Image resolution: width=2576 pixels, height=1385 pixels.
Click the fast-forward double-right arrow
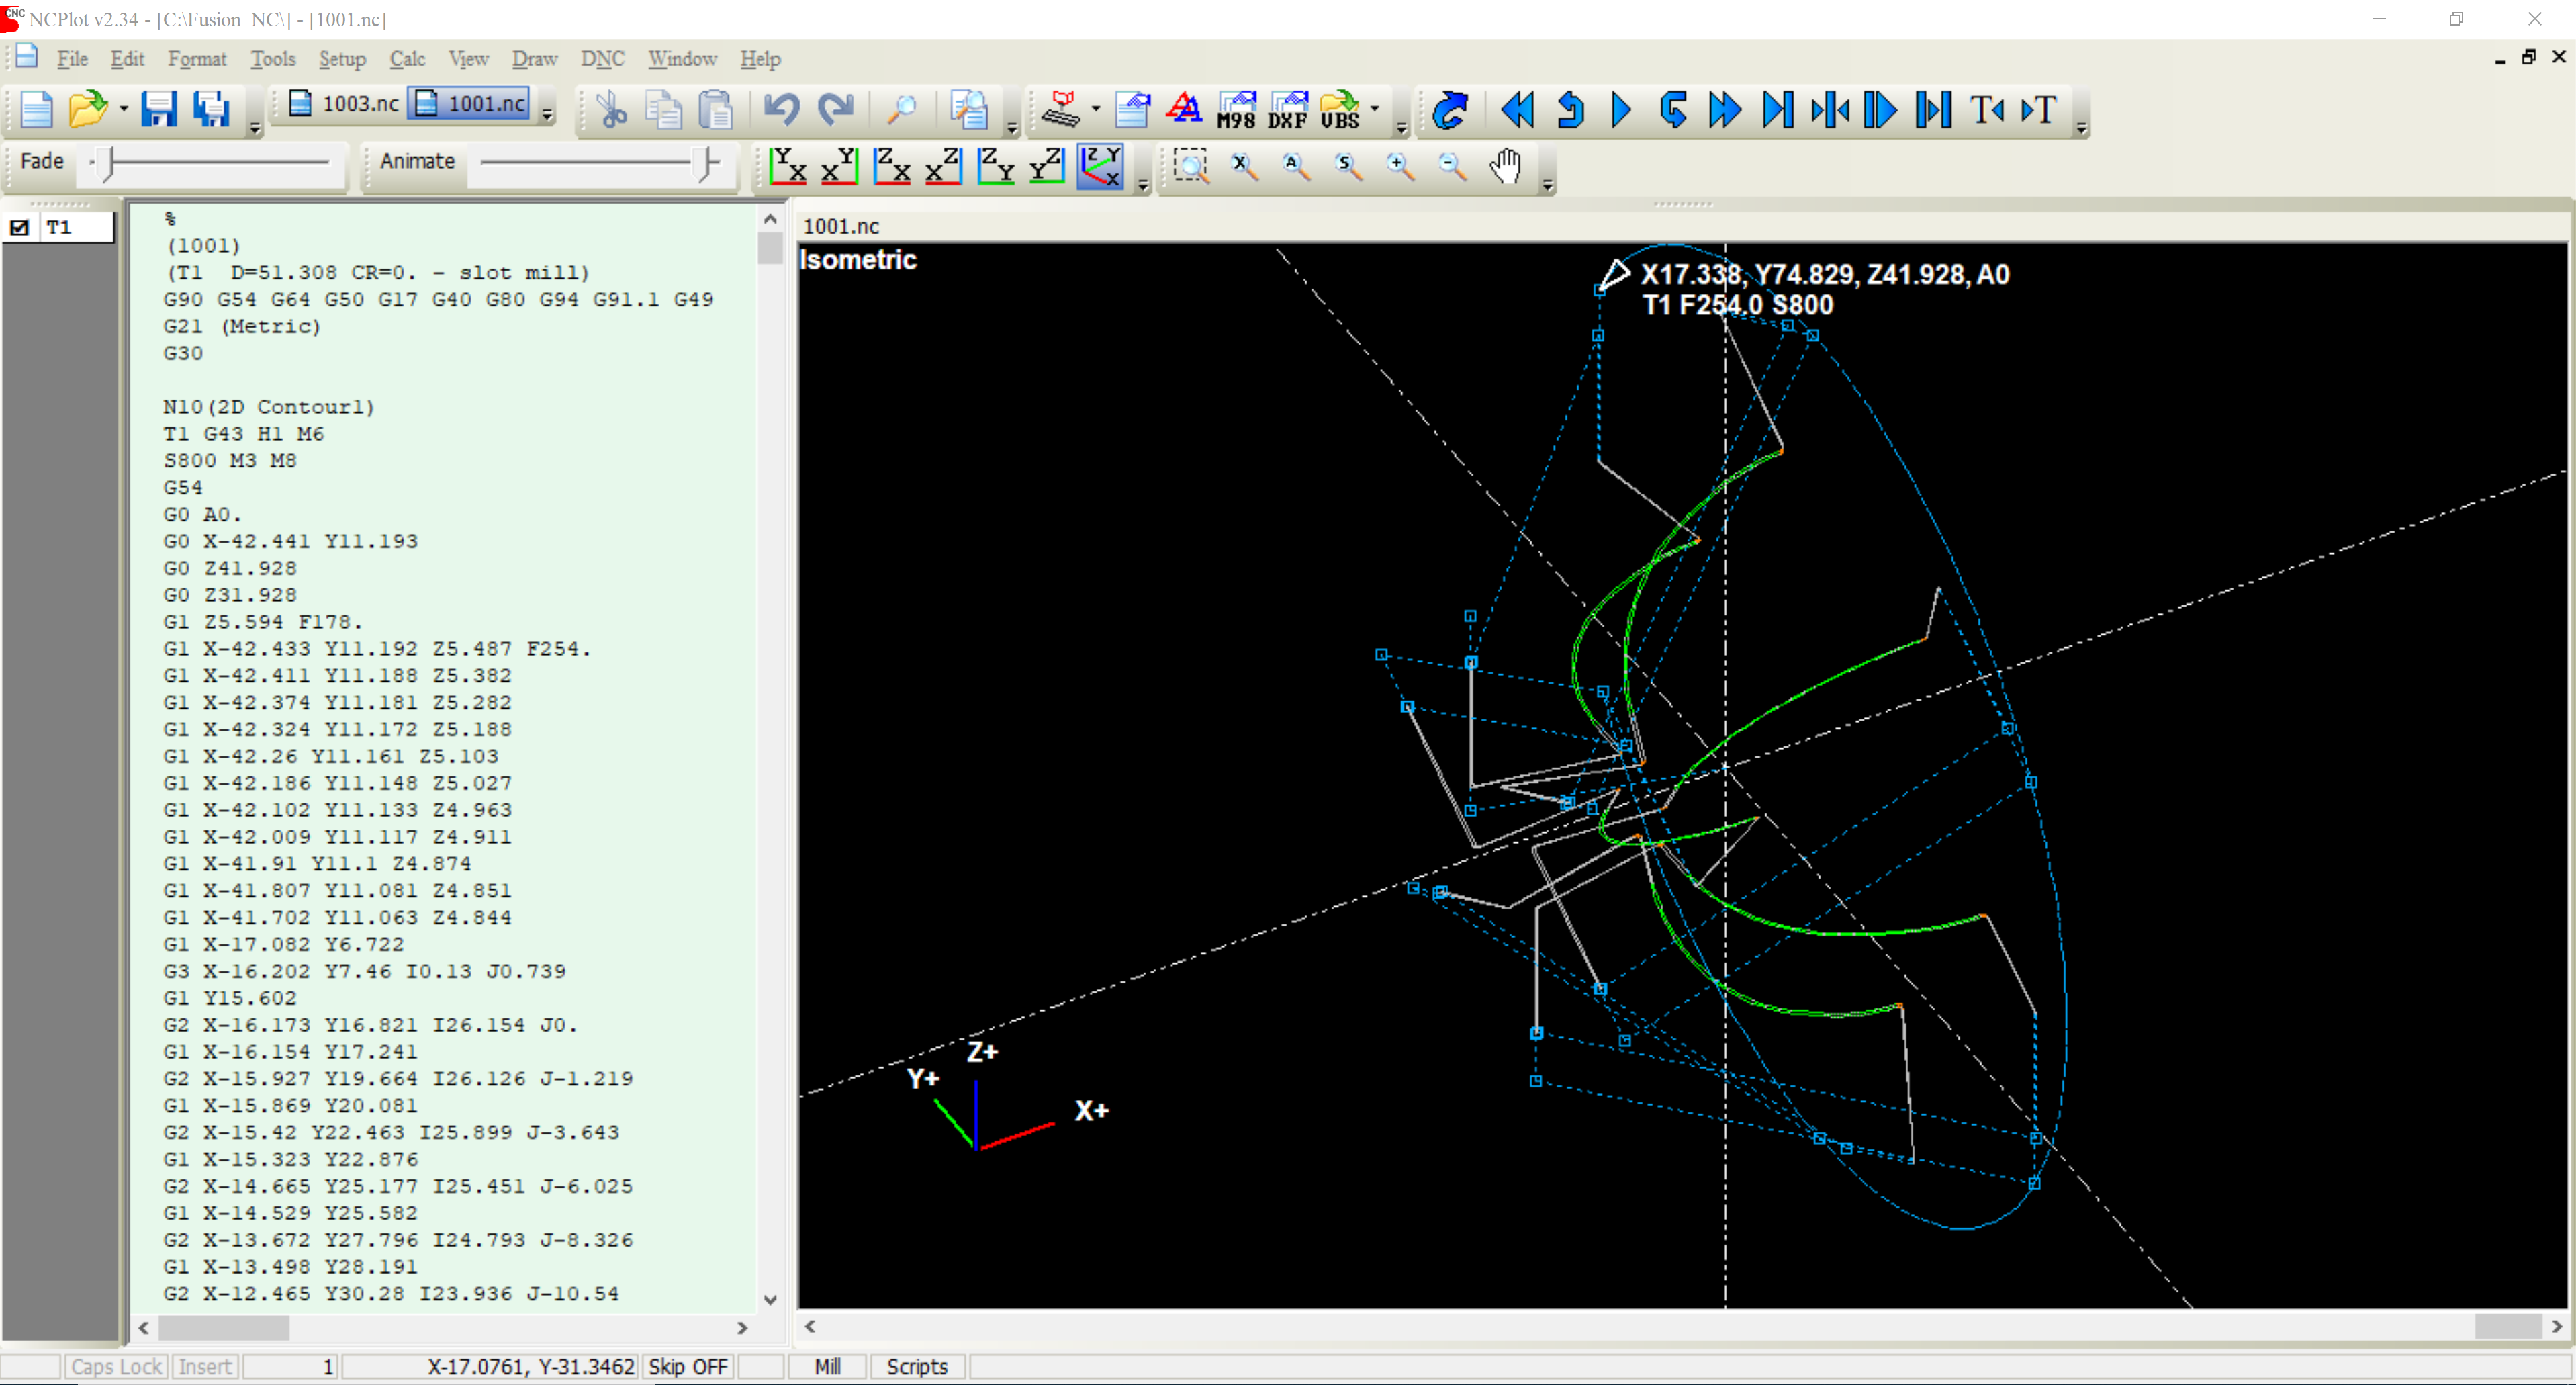(x=1725, y=109)
